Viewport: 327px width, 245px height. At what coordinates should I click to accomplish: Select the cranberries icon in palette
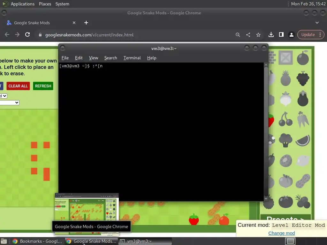coord(303,202)
